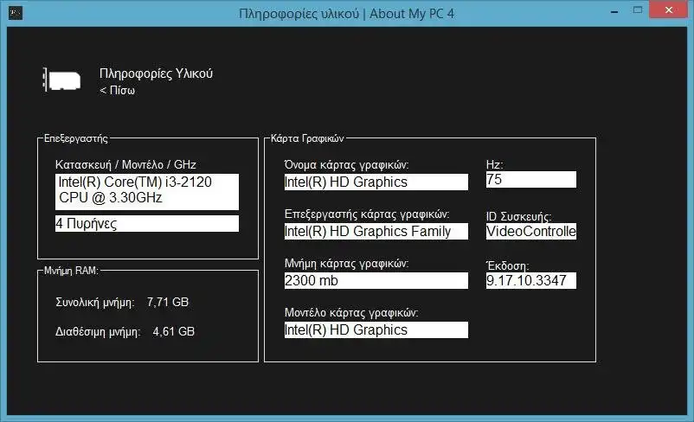Viewport: 694px width, 422px height.
Task: Click the 'ID Συσκευής:' label
Action: click(518, 216)
